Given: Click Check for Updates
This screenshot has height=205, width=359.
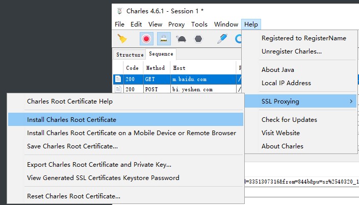Looking at the screenshot, I should (x=289, y=120).
